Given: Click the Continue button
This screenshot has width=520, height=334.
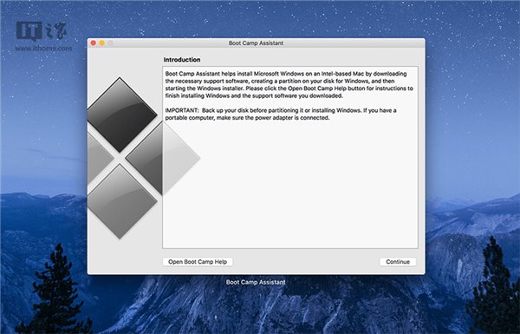Looking at the screenshot, I should 398,262.
